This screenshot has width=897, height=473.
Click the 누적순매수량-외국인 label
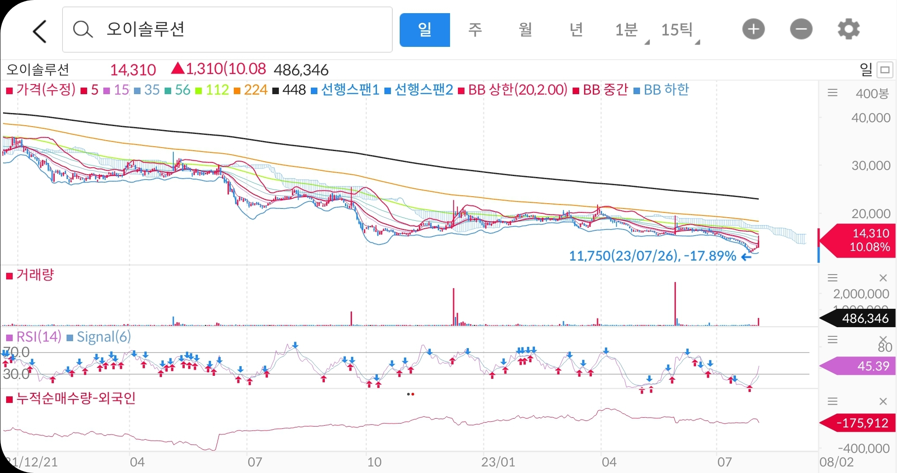[x=70, y=399]
